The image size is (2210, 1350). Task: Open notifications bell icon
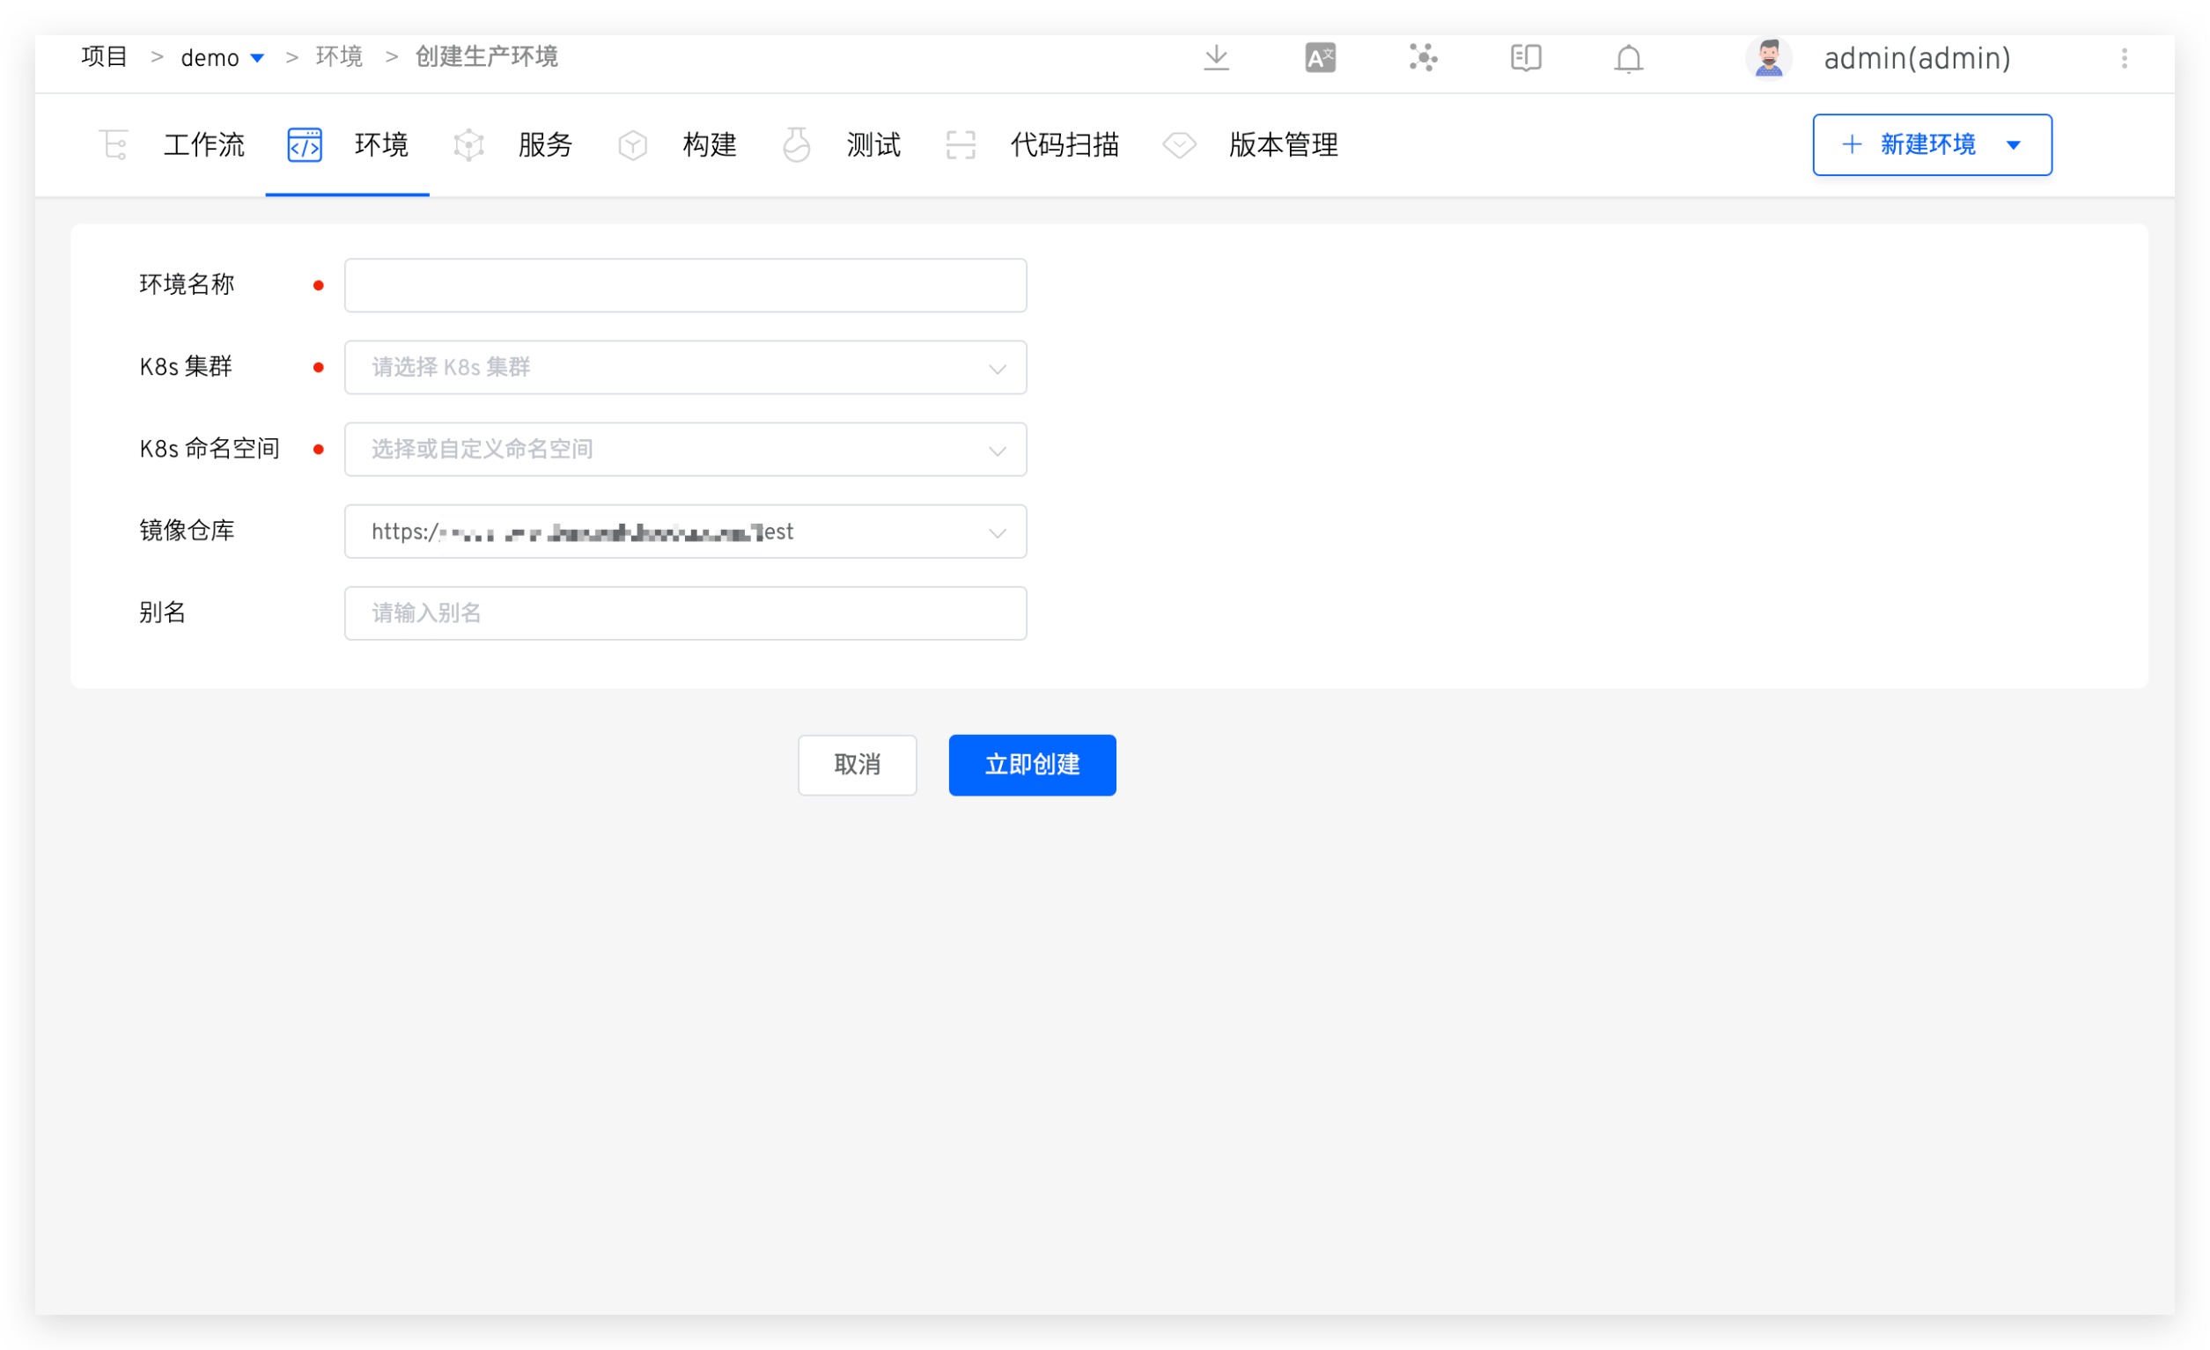(x=1628, y=59)
